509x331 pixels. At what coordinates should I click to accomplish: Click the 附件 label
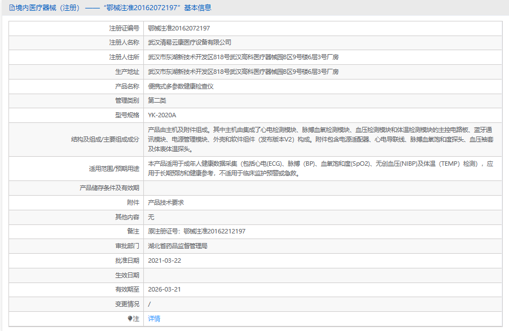(133, 202)
